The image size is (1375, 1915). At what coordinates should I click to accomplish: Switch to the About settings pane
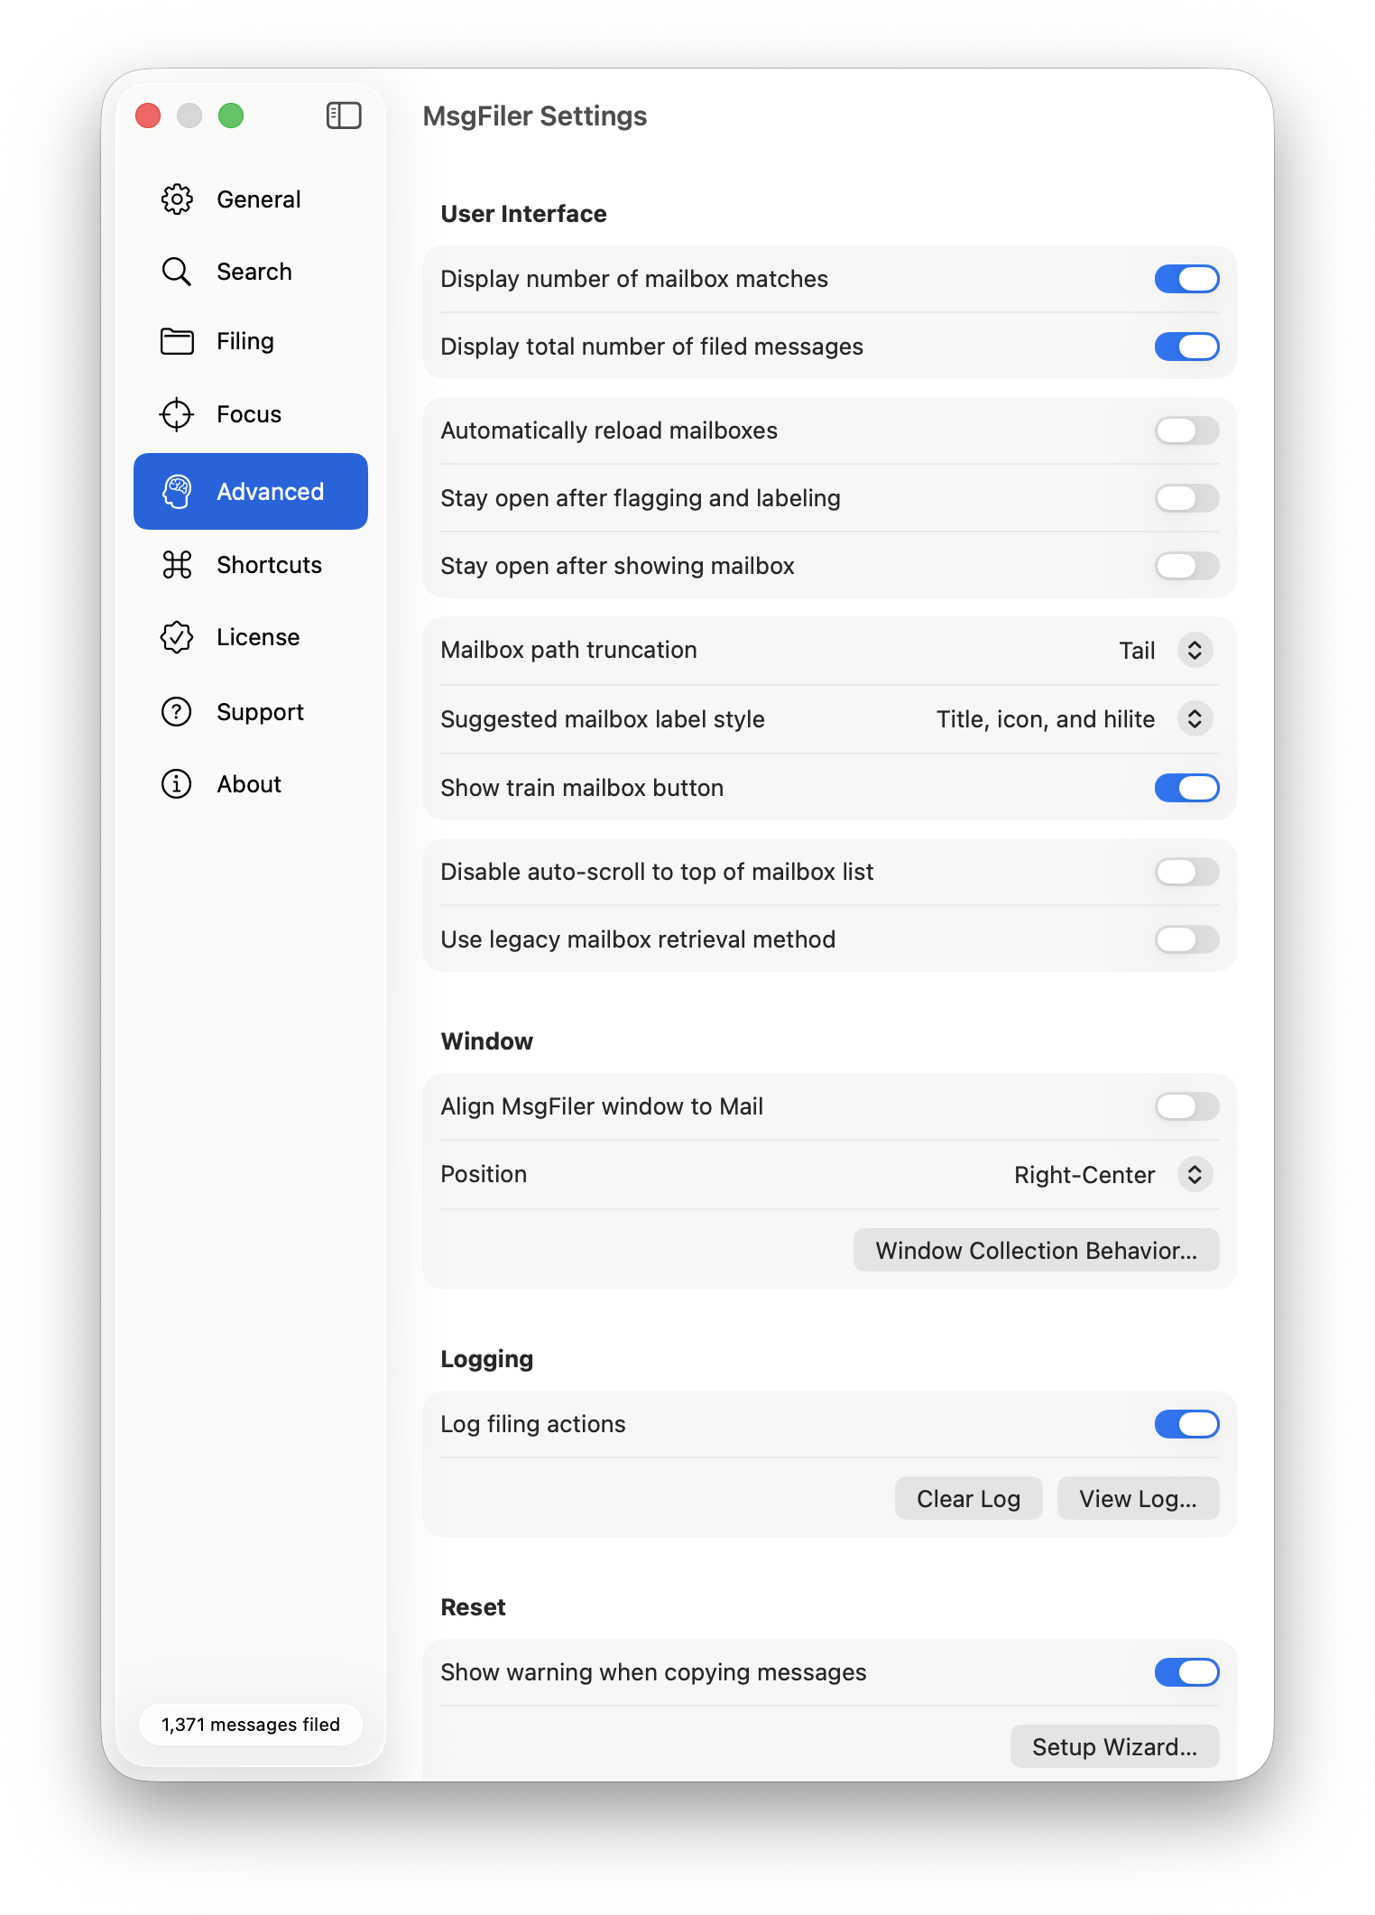[249, 784]
